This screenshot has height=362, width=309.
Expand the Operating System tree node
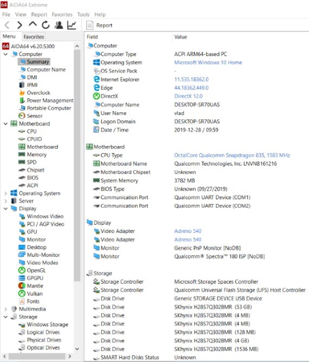click(6, 193)
